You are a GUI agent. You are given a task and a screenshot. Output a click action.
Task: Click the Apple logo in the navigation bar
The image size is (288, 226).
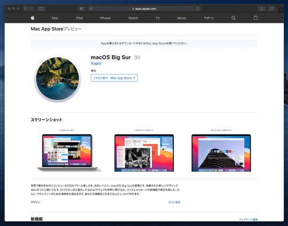[x=33, y=18]
